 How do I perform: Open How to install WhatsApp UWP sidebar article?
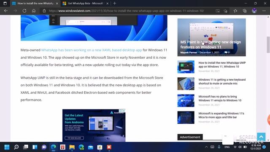coord(222,65)
